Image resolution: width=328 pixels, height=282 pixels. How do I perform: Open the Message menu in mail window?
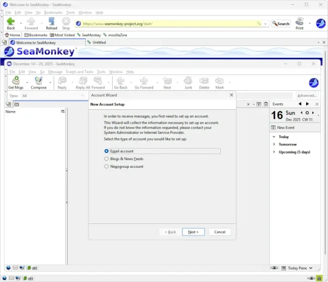(55, 72)
